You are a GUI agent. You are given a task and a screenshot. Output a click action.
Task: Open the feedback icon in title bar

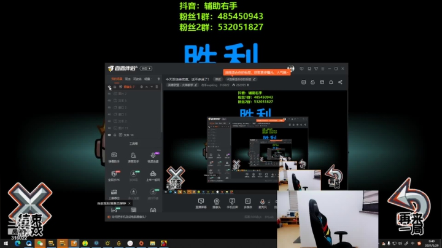click(301, 69)
